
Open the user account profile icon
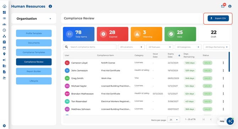230,6
